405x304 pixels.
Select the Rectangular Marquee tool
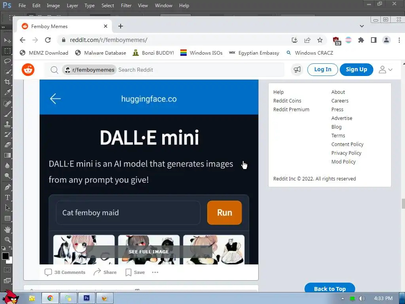coord(7,51)
